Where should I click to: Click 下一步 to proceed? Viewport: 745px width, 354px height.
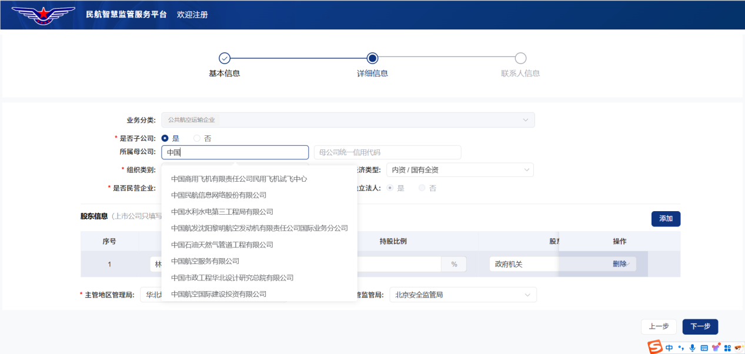(x=700, y=326)
